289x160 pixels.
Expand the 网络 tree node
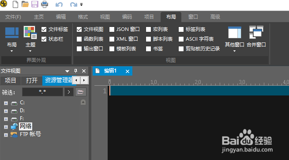point(6,127)
